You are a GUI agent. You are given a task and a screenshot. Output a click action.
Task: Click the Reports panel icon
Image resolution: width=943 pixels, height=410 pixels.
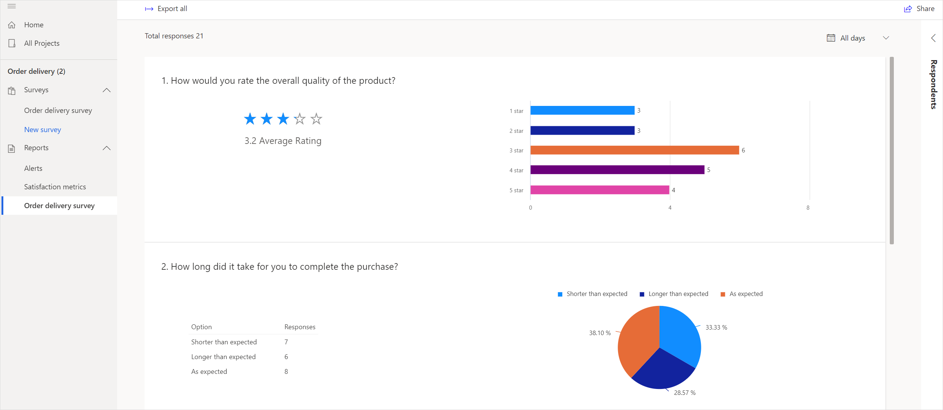(x=12, y=148)
